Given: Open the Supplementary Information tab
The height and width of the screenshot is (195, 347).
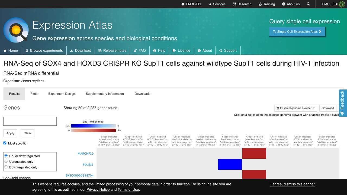Looking at the screenshot, I should (105, 94).
